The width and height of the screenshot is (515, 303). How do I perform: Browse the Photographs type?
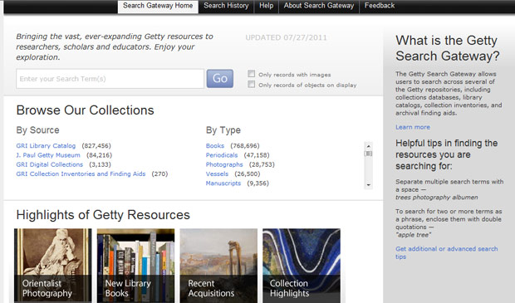[x=224, y=164]
